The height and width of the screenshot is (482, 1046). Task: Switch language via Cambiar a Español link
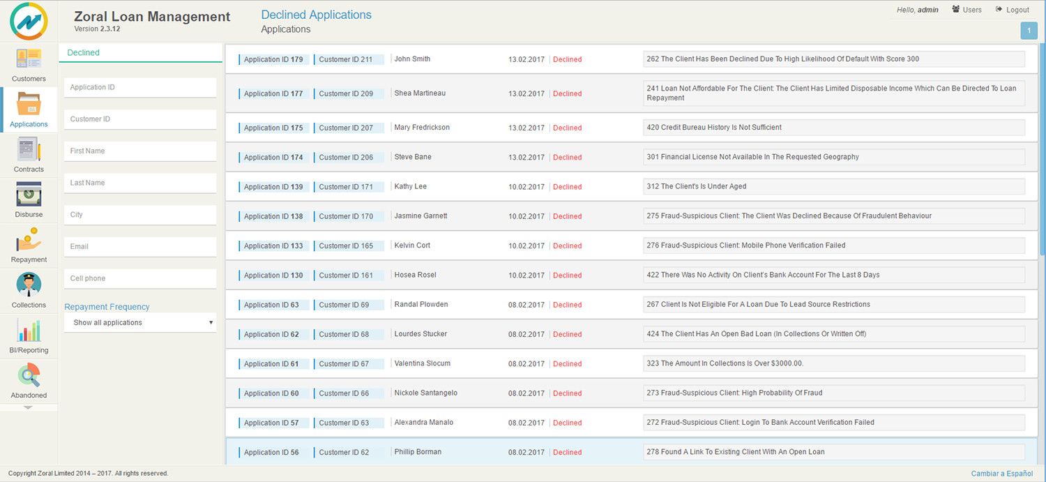1001,473
